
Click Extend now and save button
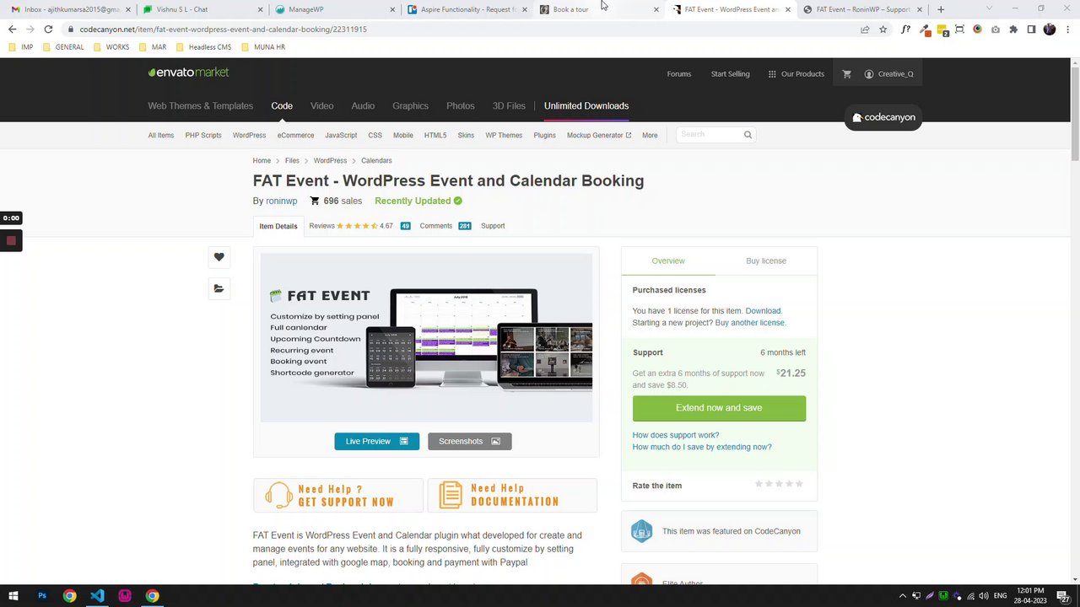pos(719,408)
